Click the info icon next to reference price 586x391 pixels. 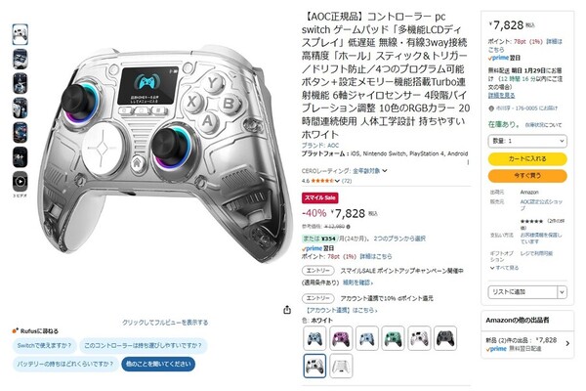[x=349, y=227]
